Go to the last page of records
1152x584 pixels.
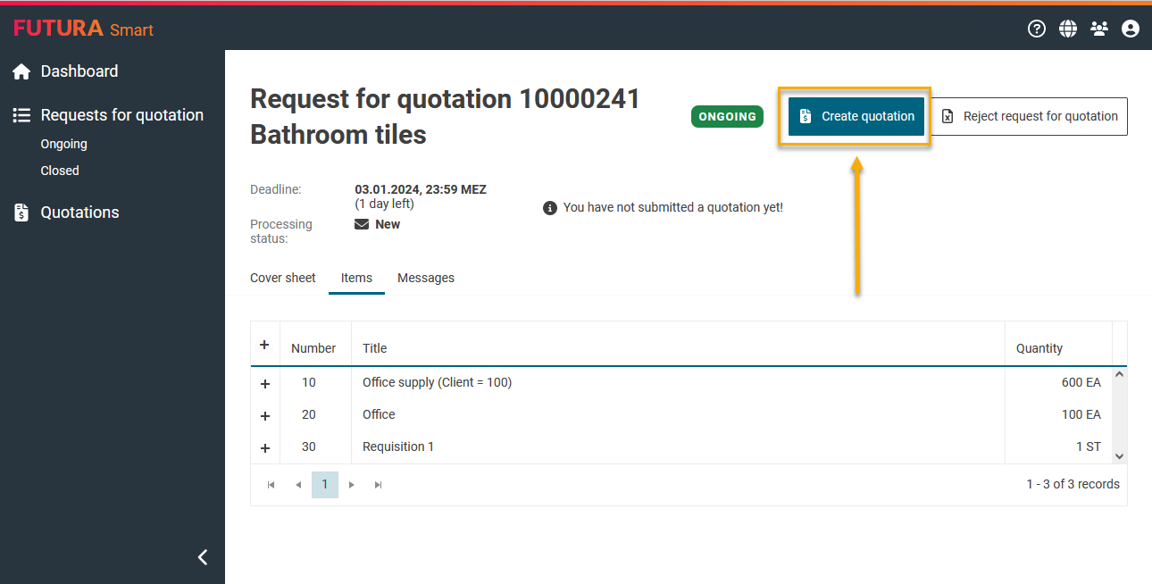coord(379,485)
